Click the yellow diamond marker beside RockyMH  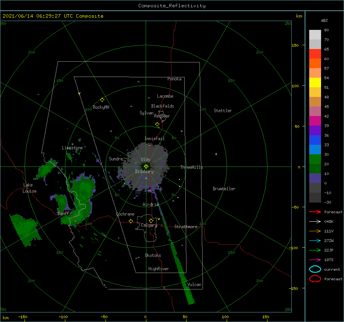tap(102, 100)
